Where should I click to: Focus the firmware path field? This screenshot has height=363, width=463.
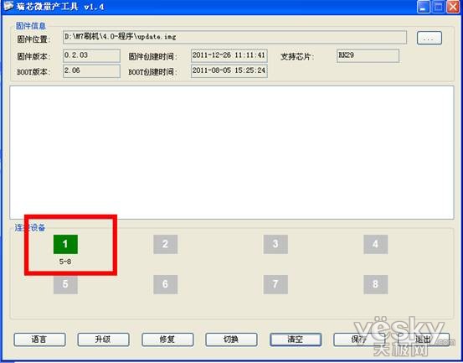(x=234, y=37)
